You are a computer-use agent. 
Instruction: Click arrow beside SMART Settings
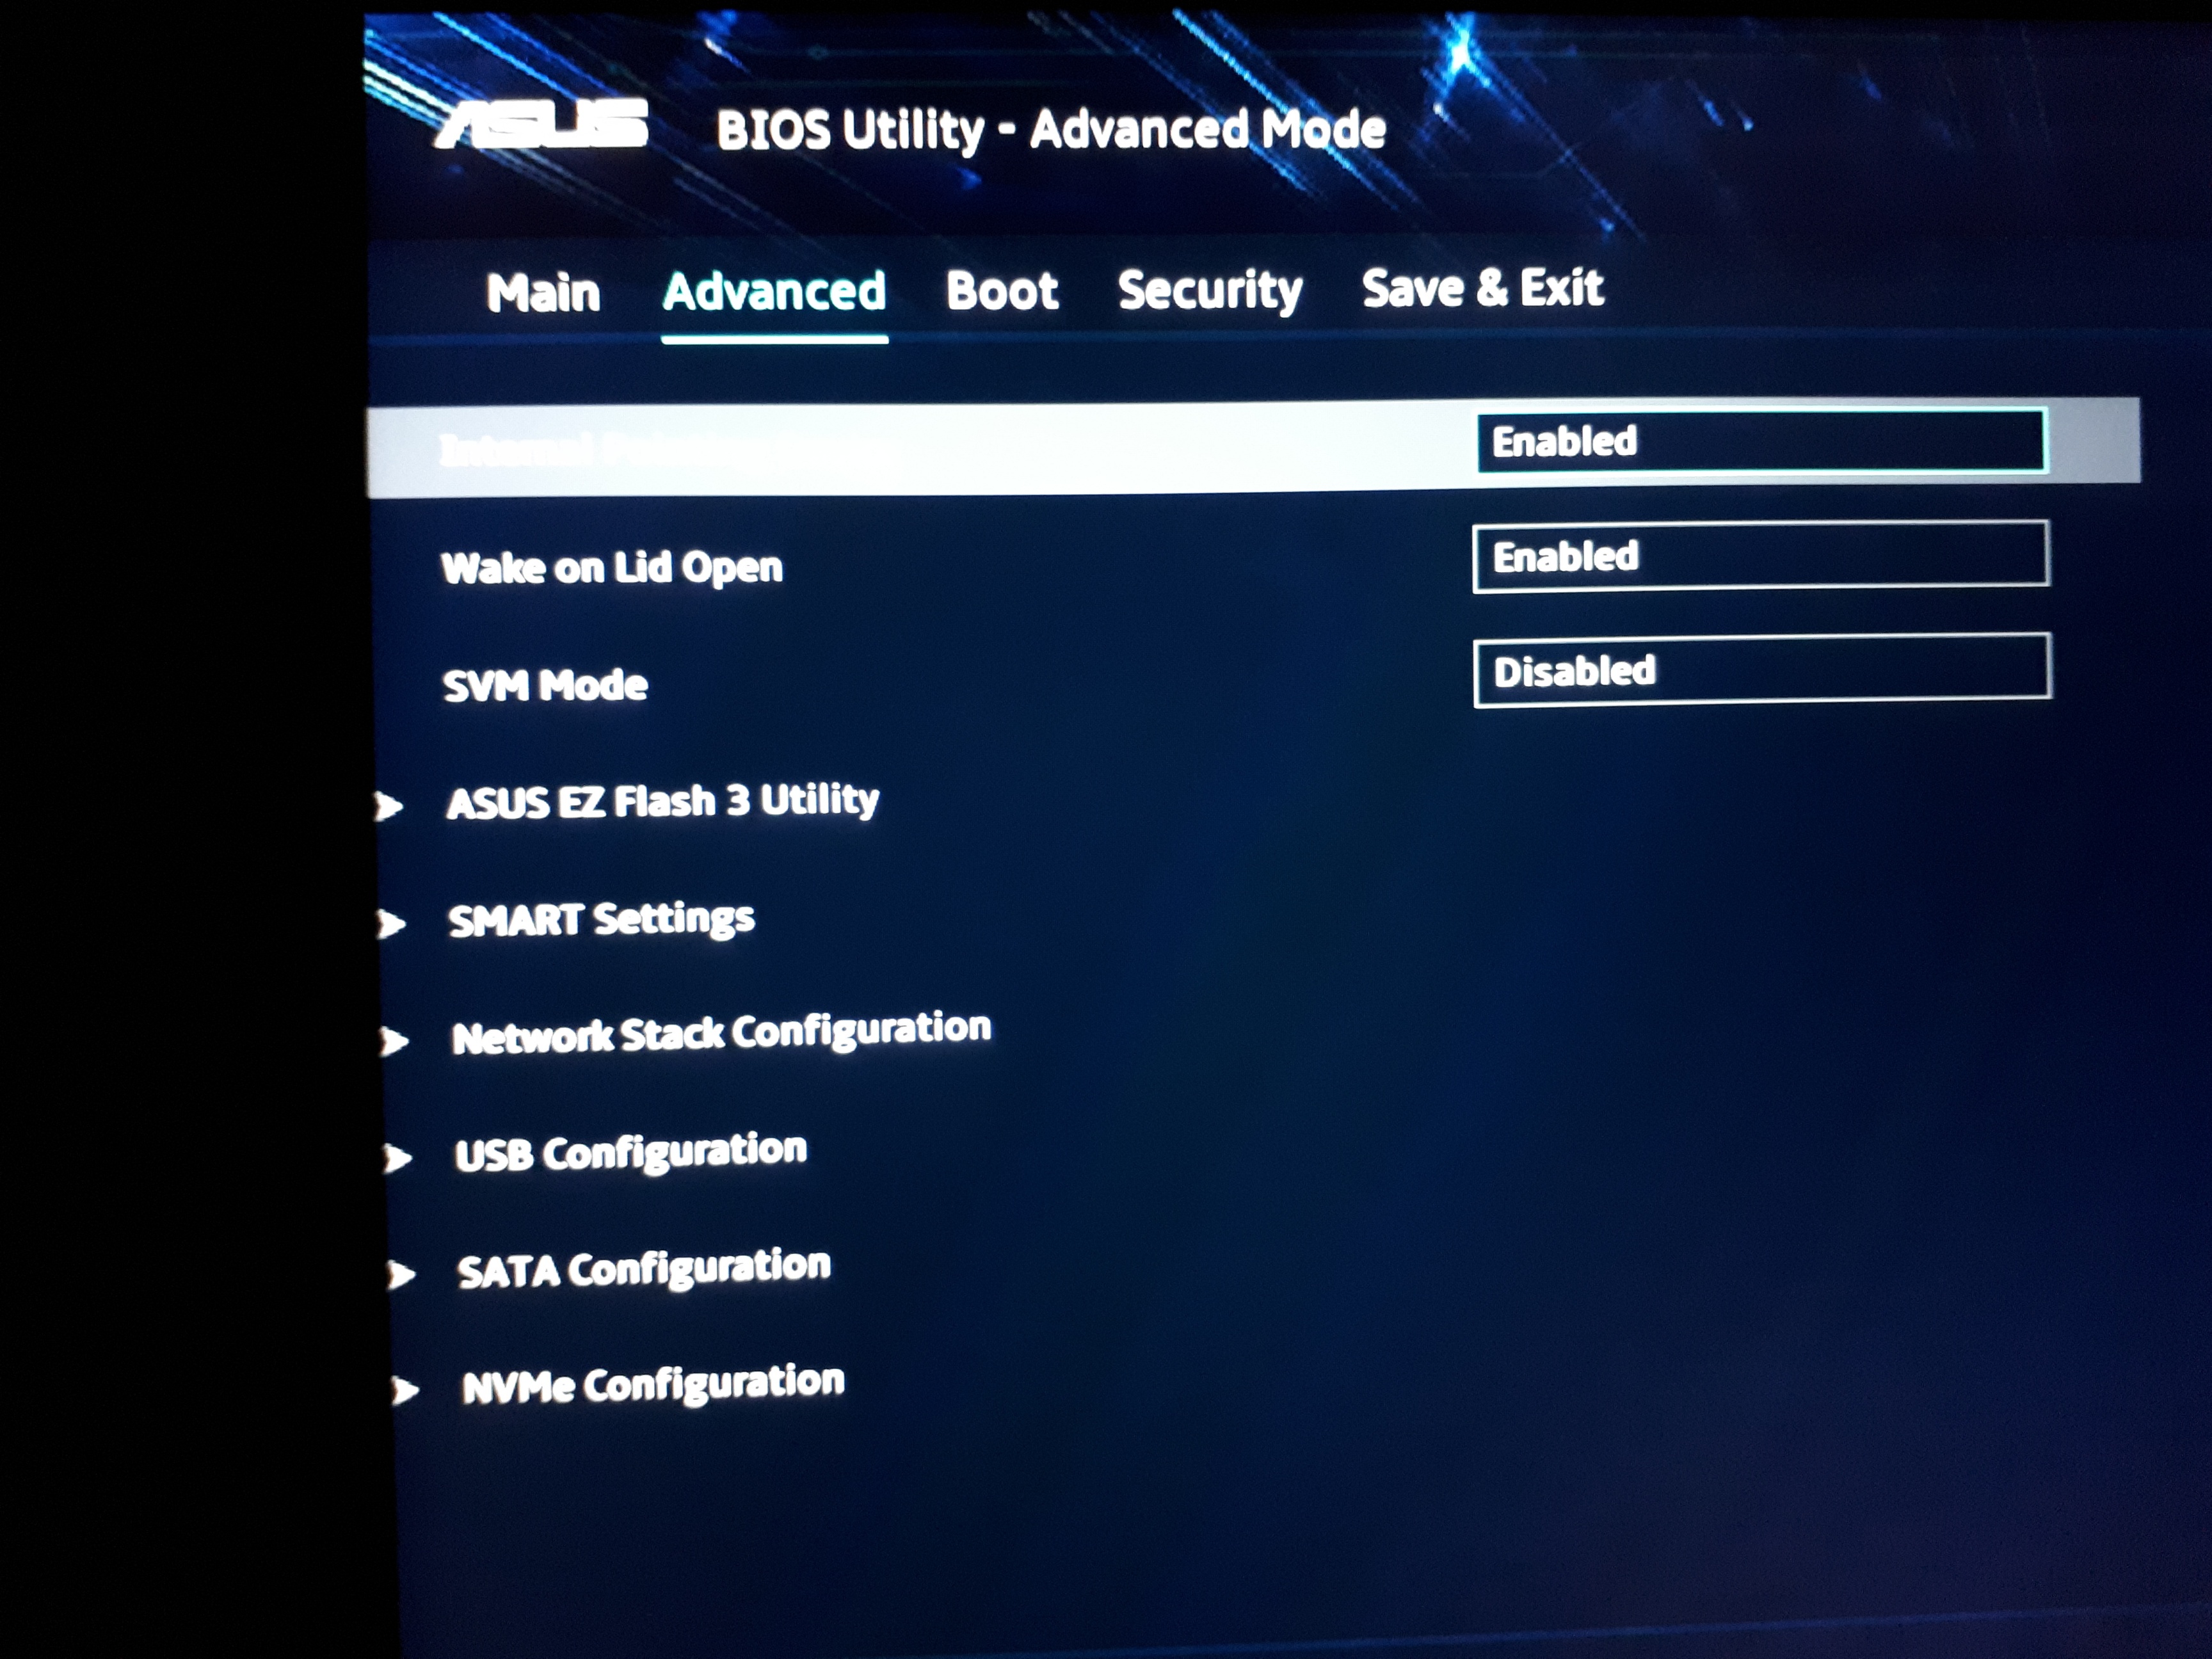(391, 924)
